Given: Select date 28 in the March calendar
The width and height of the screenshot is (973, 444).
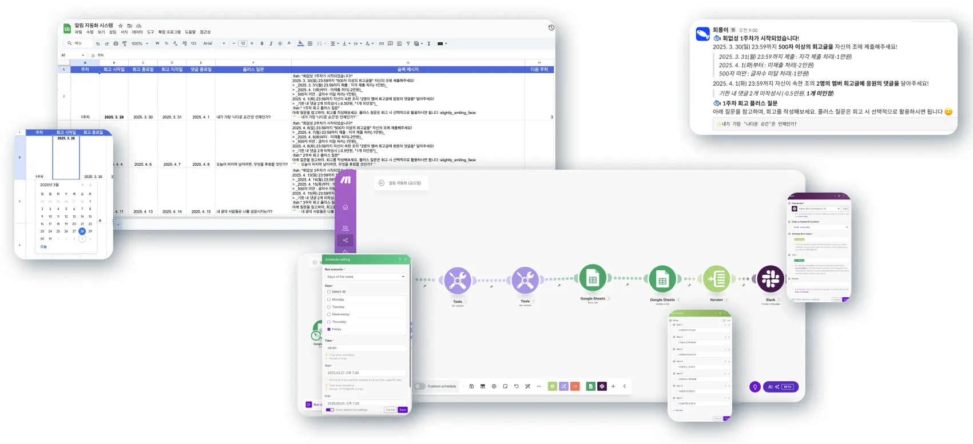Looking at the screenshot, I should (x=82, y=231).
